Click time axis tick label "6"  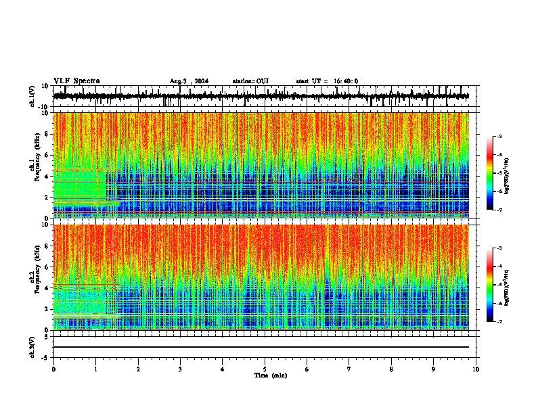click(307, 369)
